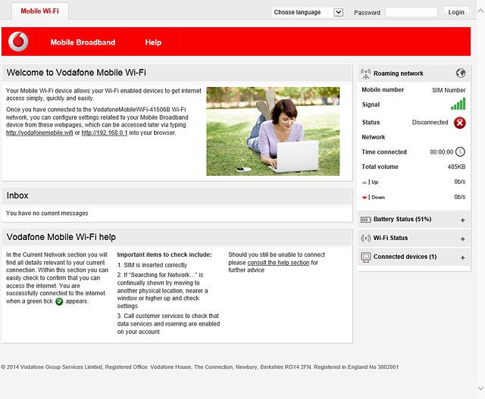Viewport: 485px width, 399px height.
Task: Click the Inbox heading
Action: 17,195
